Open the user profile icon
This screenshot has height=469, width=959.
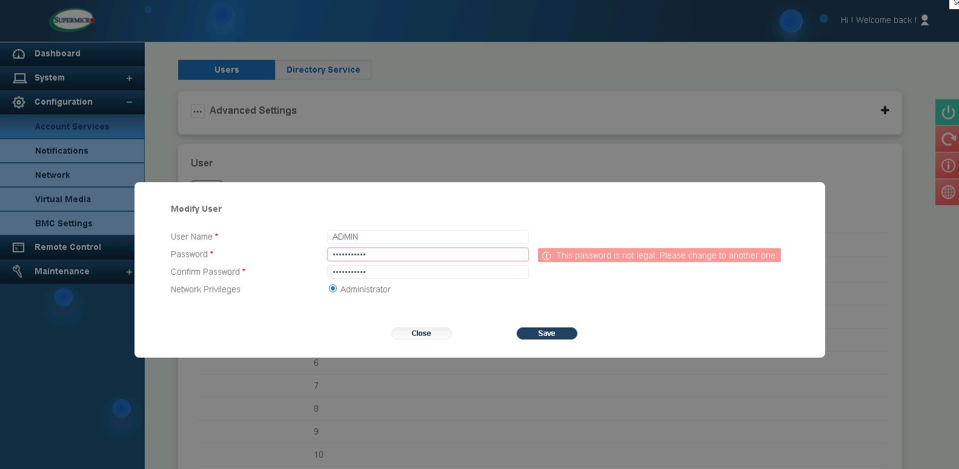click(924, 20)
